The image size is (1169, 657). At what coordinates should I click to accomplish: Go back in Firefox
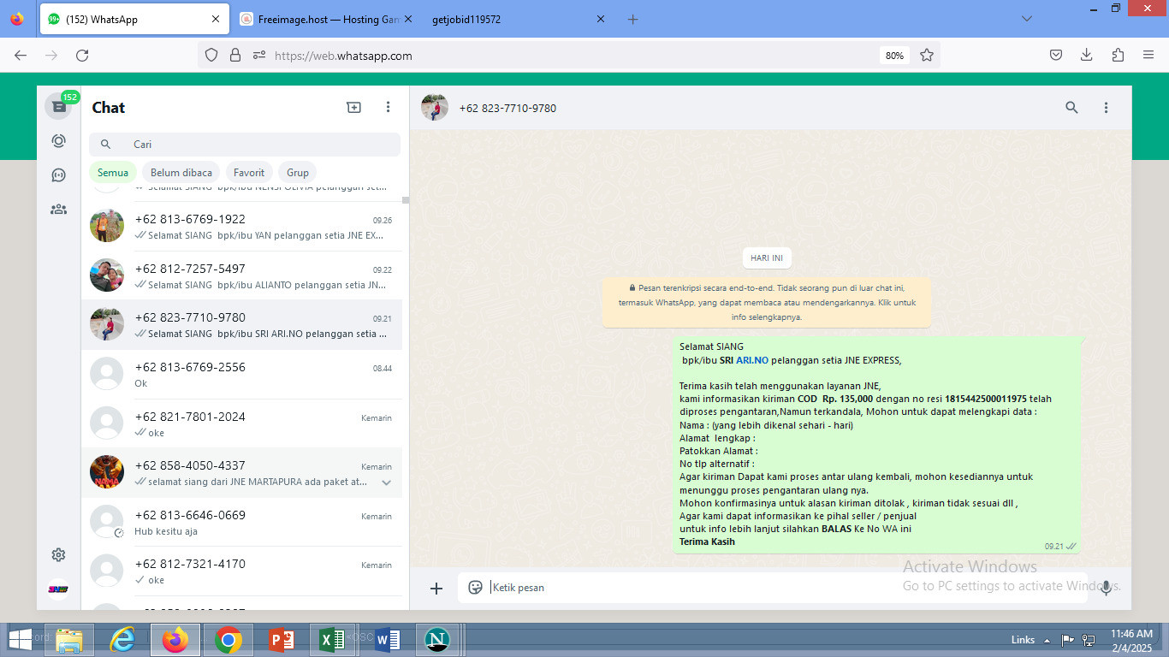(x=21, y=55)
